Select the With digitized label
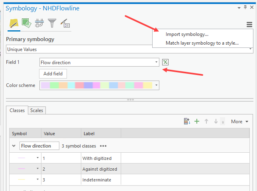This screenshot has height=191, width=257. pyautogui.click(x=97, y=158)
